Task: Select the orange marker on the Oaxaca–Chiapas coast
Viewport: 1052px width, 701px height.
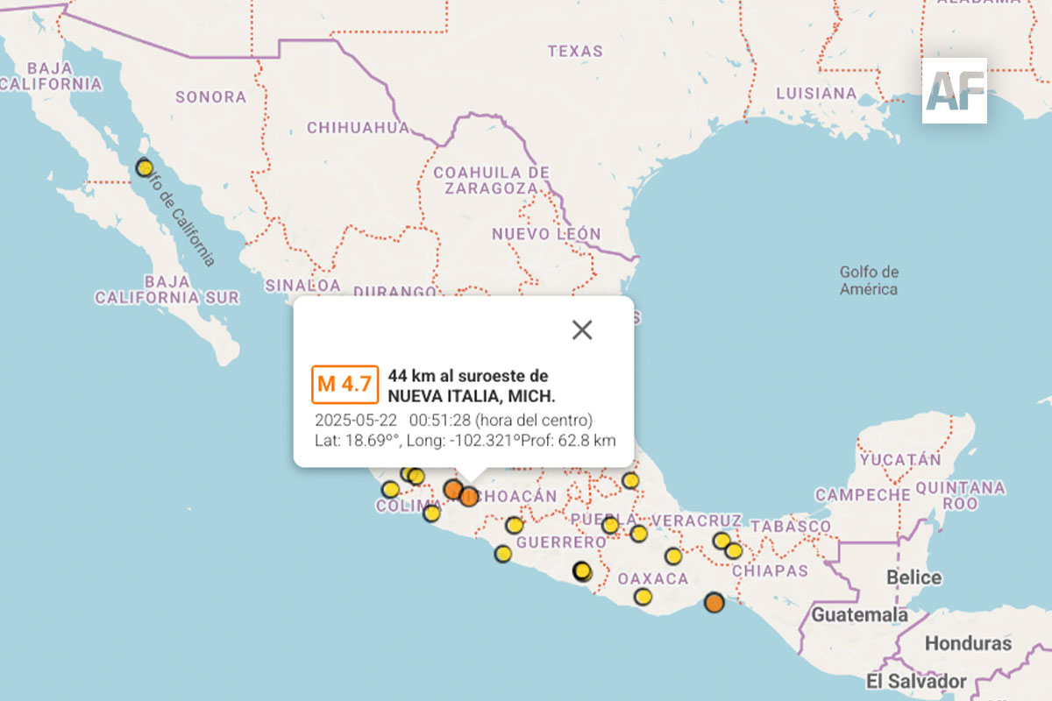Action: coord(714,602)
